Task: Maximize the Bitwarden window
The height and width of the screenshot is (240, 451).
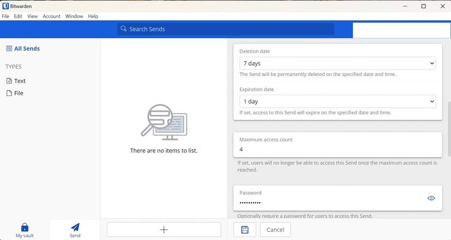Action: point(423,6)
